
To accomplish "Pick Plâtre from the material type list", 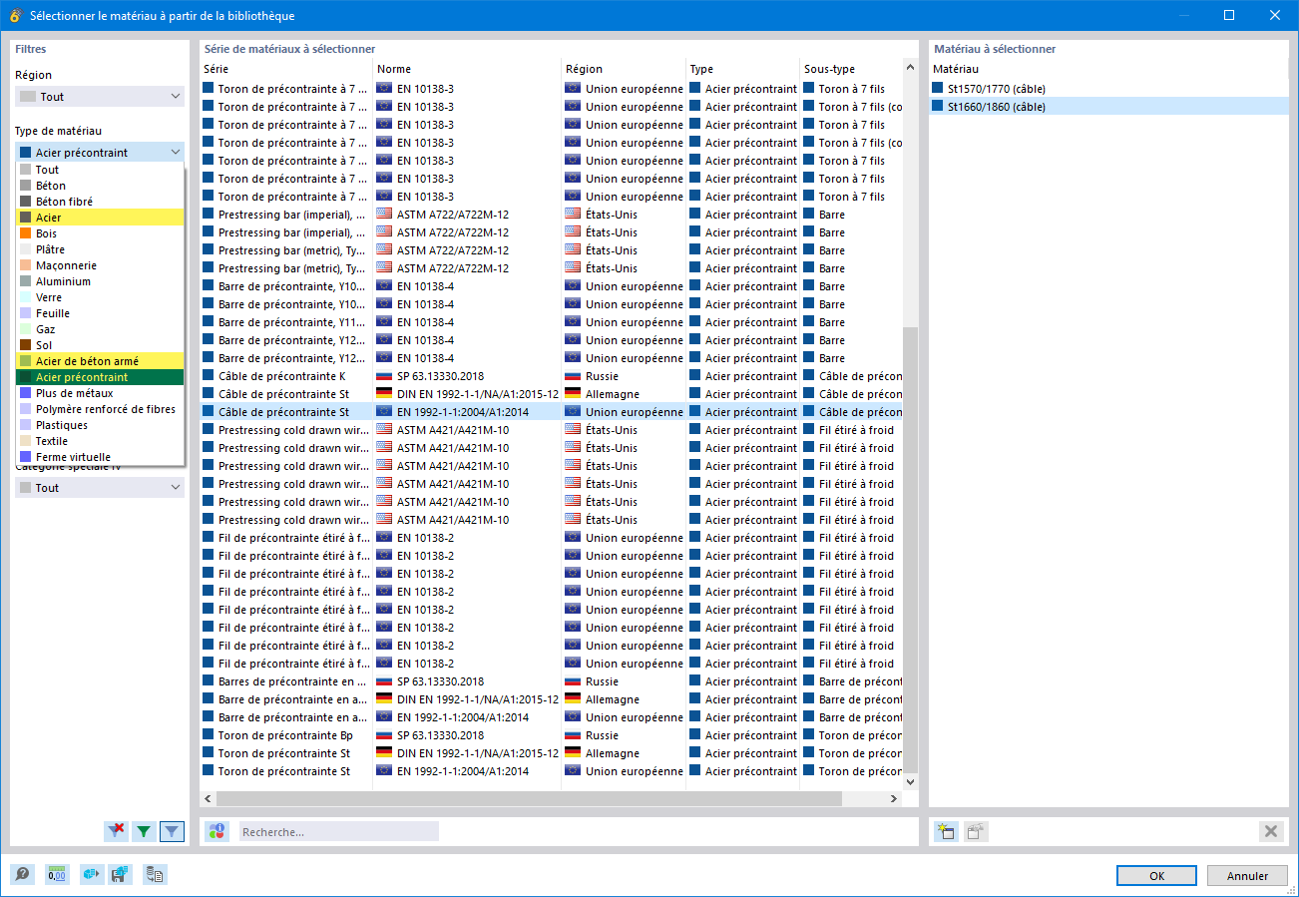I will (x=100, y=249).
